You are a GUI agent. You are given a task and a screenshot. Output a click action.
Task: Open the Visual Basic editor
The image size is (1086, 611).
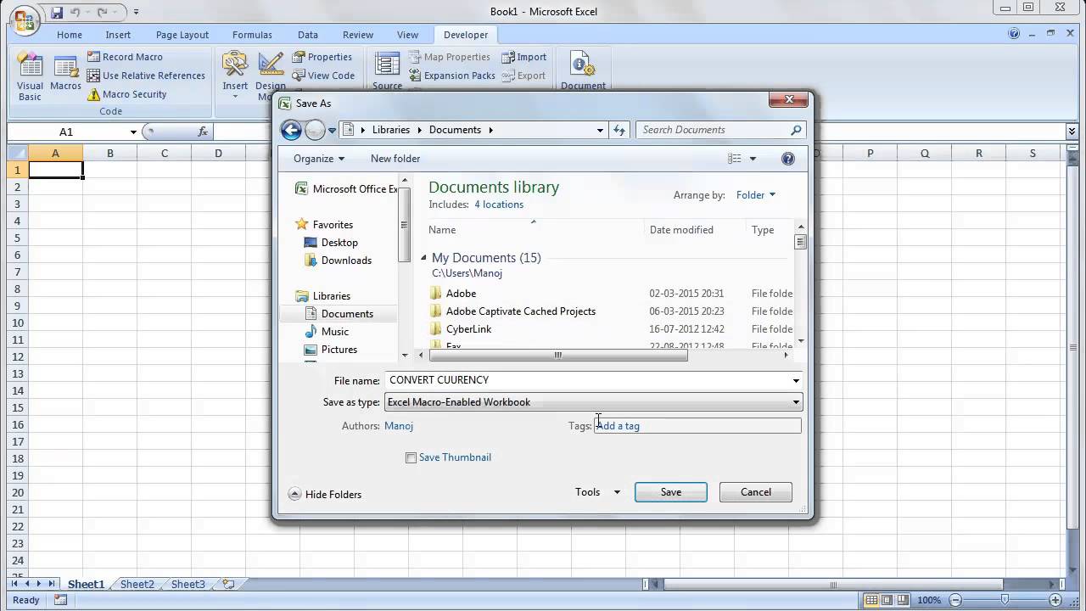(30, 77)
